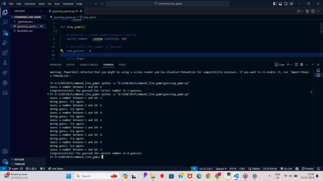Open the Selection menu
Image resolution: width=323 pixels, height=181 pixels.
[x=30, y=4]
